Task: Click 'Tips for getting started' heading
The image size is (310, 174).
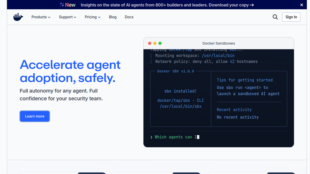Action: coord(245,80)
